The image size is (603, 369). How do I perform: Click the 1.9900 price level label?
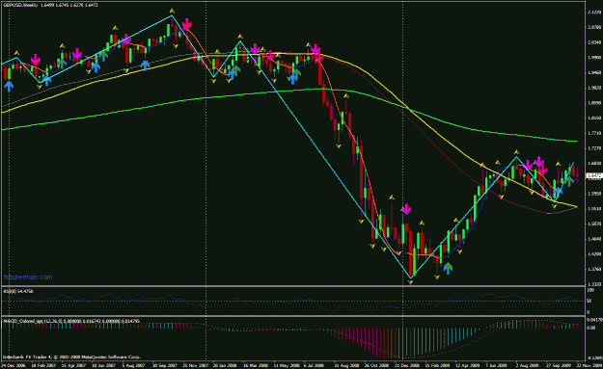pos(594,58)
